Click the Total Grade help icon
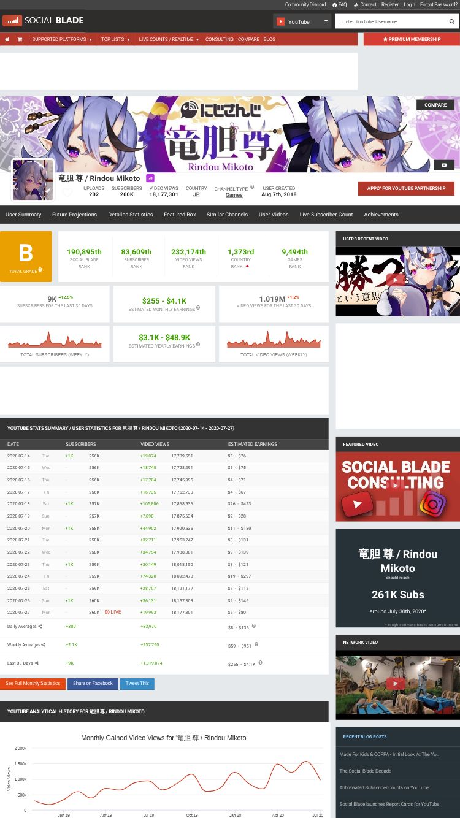 point(40,270)
